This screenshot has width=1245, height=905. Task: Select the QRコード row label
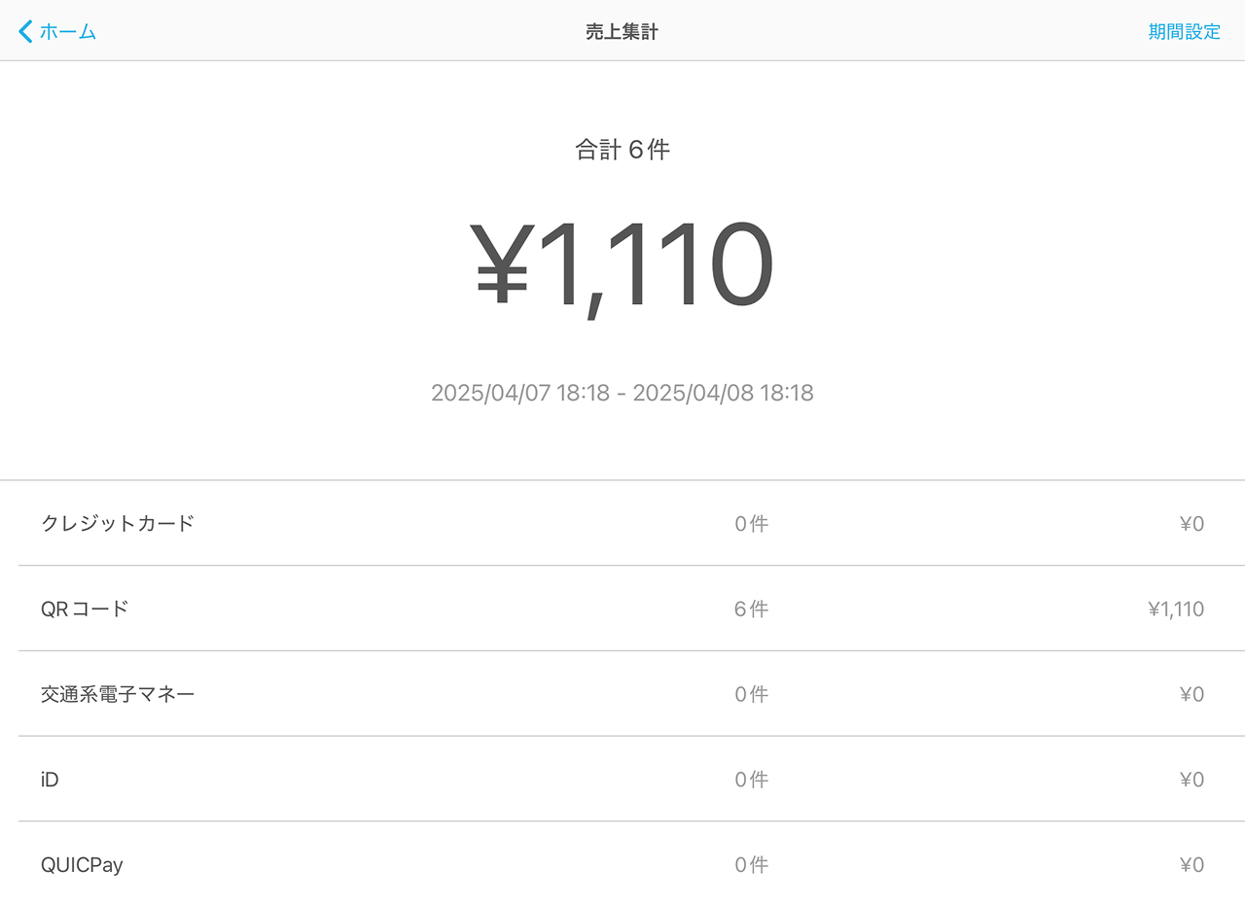(x=85, y=609)
